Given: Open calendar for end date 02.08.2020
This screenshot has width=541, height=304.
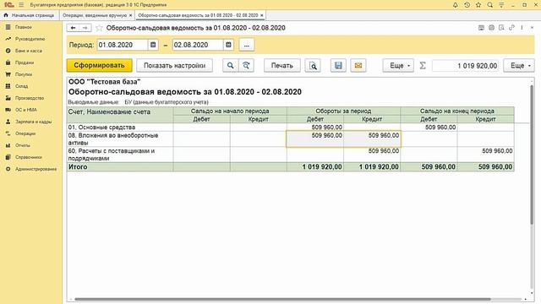Looking at the screenshot, I should pyautogui.click(x=228, y=45).
